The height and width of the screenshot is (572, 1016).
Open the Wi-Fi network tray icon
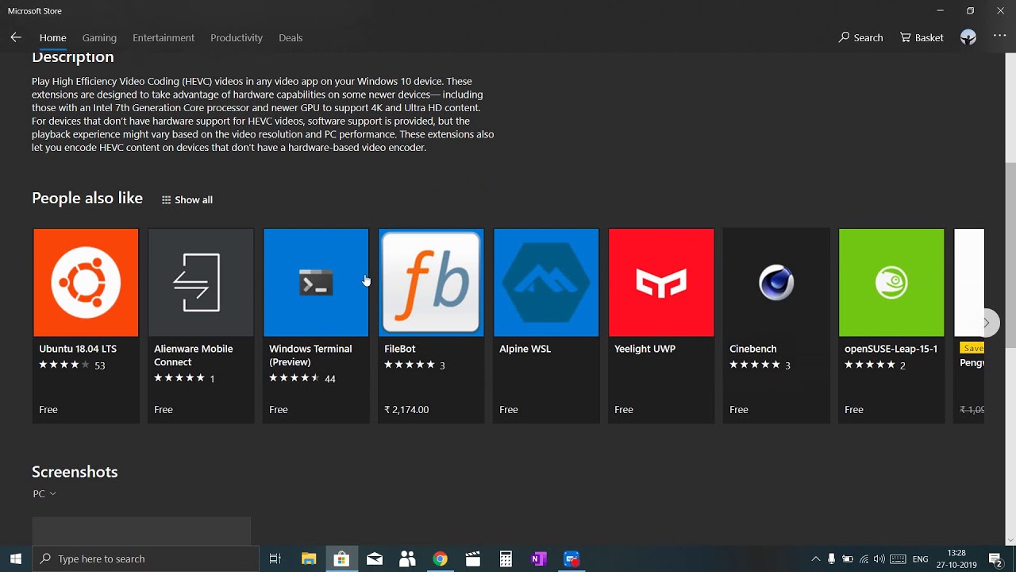[864, 558]
